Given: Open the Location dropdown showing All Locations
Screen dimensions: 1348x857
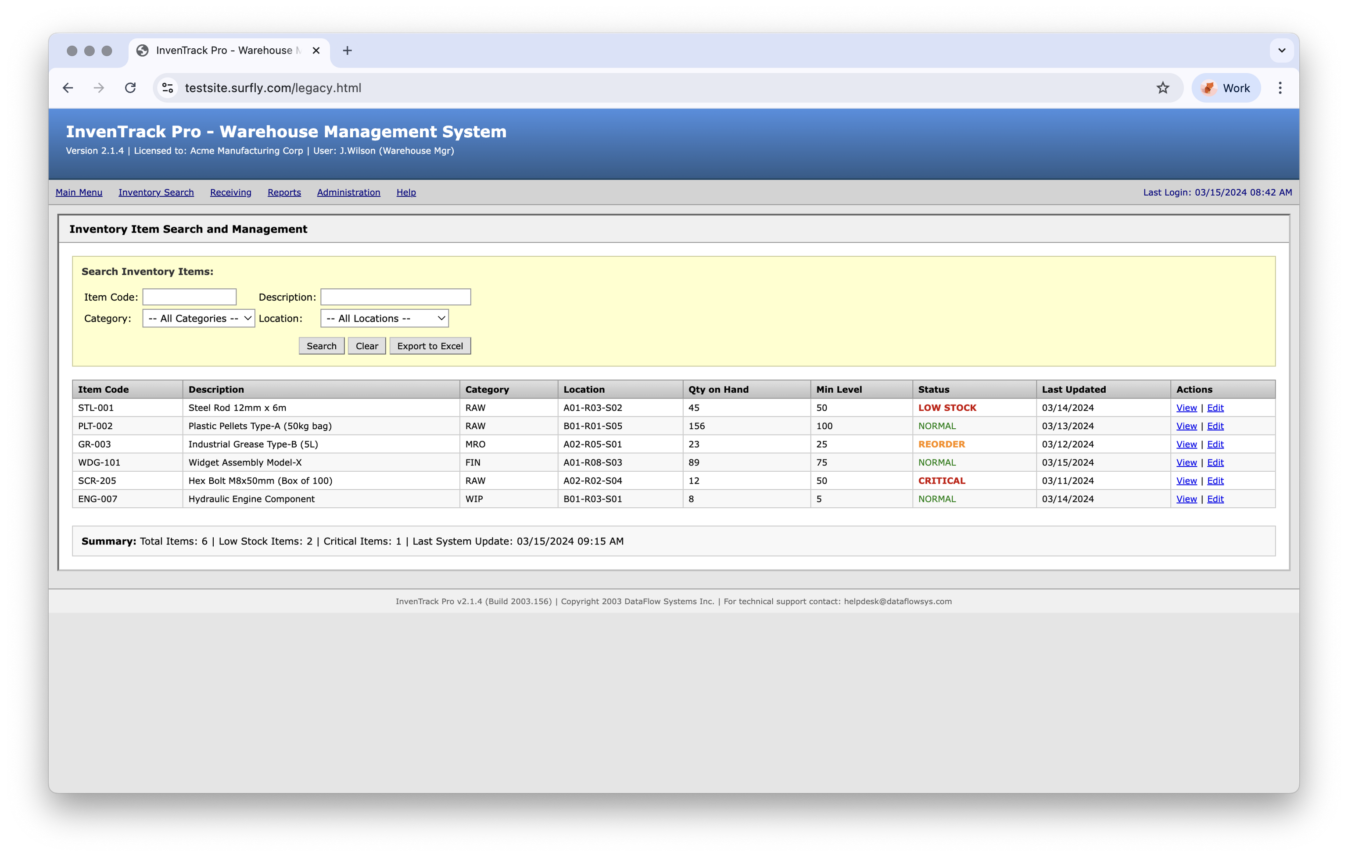Looking at the screenshot, I should (384, 318).
